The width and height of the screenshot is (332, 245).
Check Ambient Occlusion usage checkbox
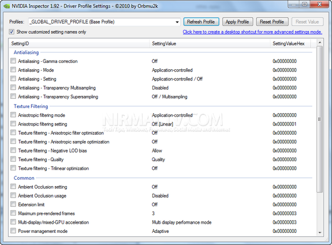click(x=13, y=195)
